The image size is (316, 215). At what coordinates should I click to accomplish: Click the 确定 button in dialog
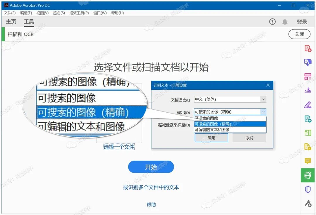click(212, 138)
